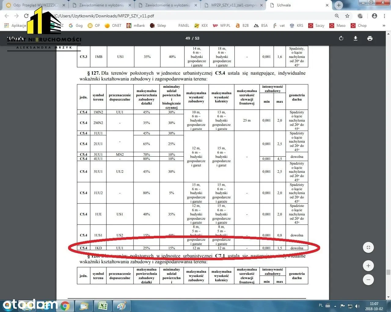Rotate the PDF document clockwise
391x312 pixels.
pyautogui.click(x=341, y=38)
